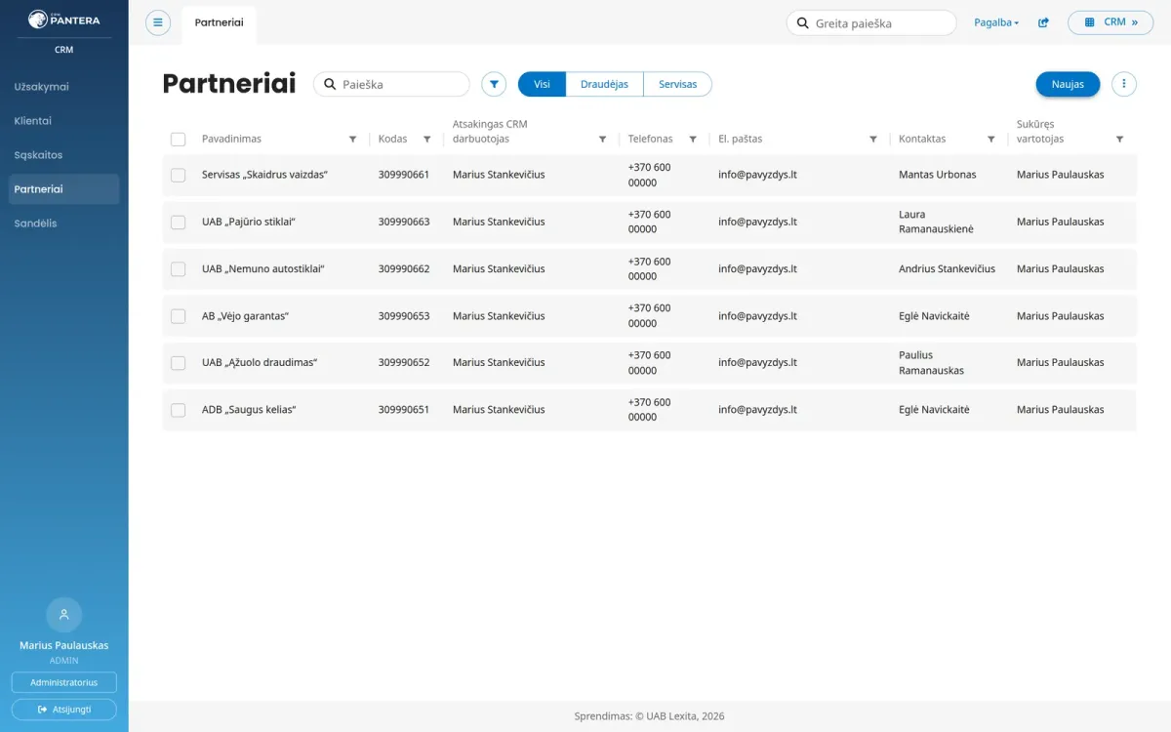Click partner code 309990652

click(404, 362)
